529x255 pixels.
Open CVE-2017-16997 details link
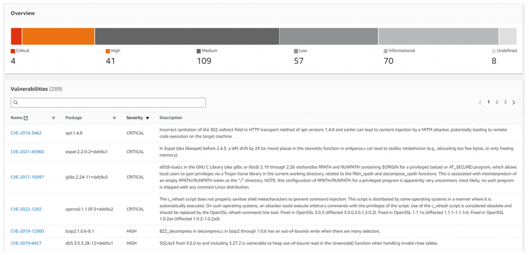click(27, 177)
